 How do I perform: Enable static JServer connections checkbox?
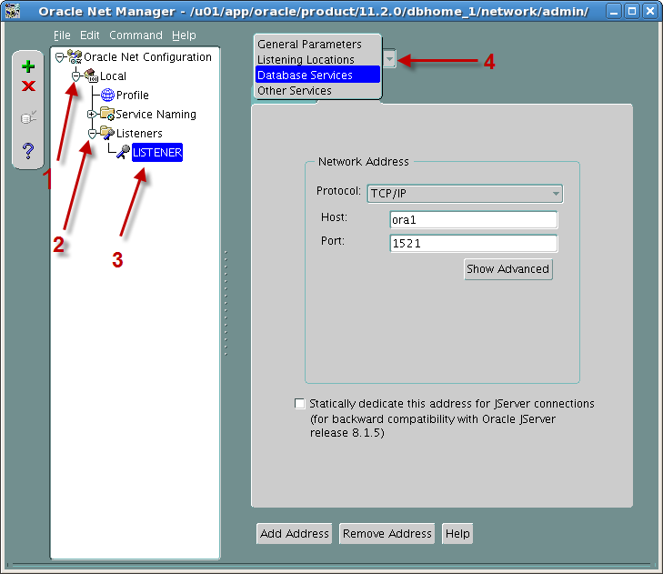299,404
